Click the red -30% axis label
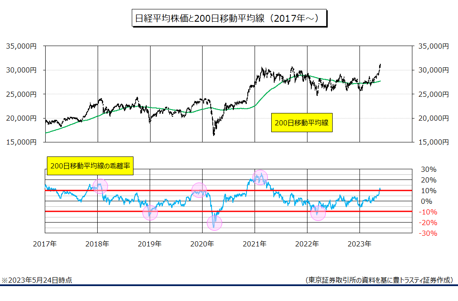This screenshot has height=301, width=458. coord(428,233)
